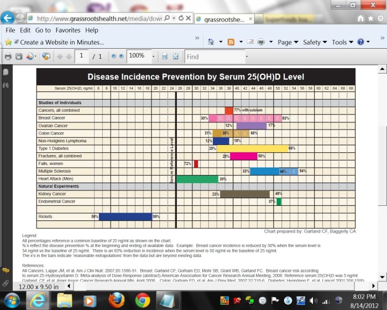Expand the favorites bar overflow chevron

197,38
